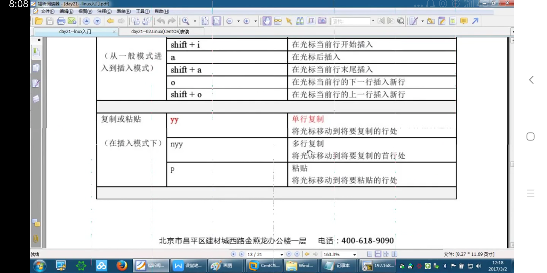Toggle the bookmarks panel in the left sidebar
The width and height of the screenshot is (547, 273).
[36, 52]
